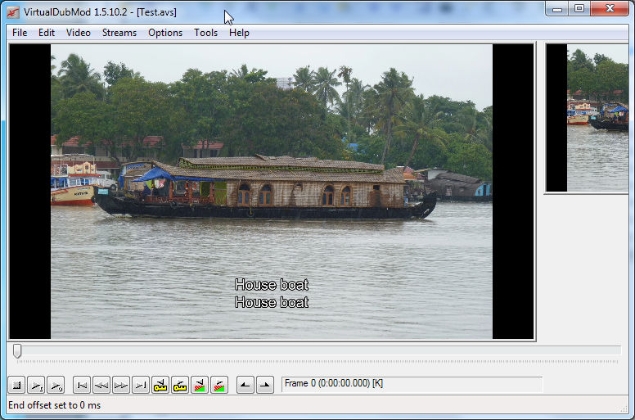Step forward one frame
635x420 pixels.
120,385
